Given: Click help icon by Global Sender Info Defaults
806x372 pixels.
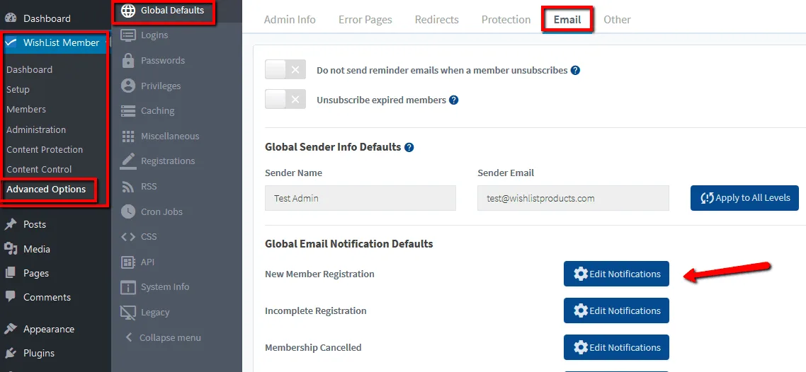Looking at the screenshot, I should pos(409,147).
